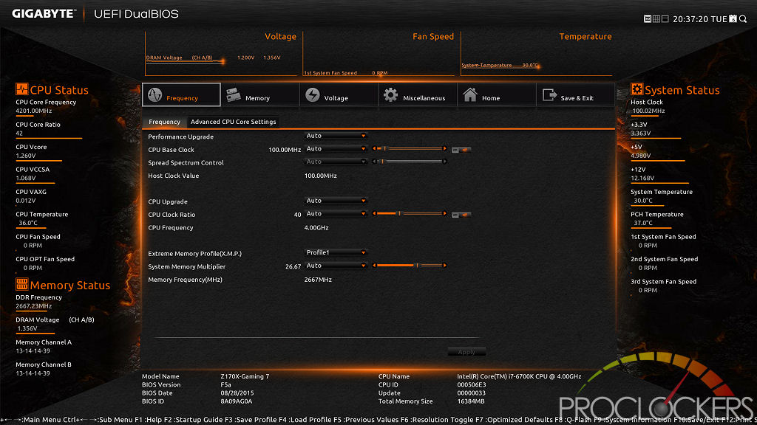Click the Memory module icon
Screen dimensions: 757x425
[233, 95]
